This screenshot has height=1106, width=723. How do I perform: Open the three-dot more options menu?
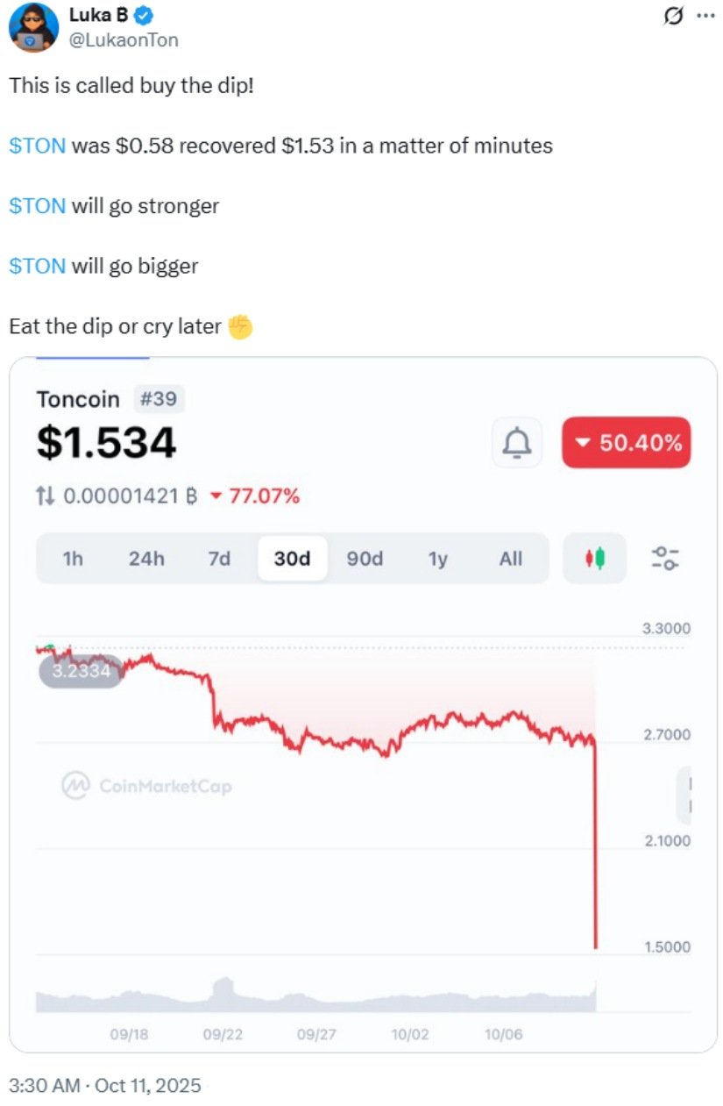pyautogui.click(x=705, y=17)
